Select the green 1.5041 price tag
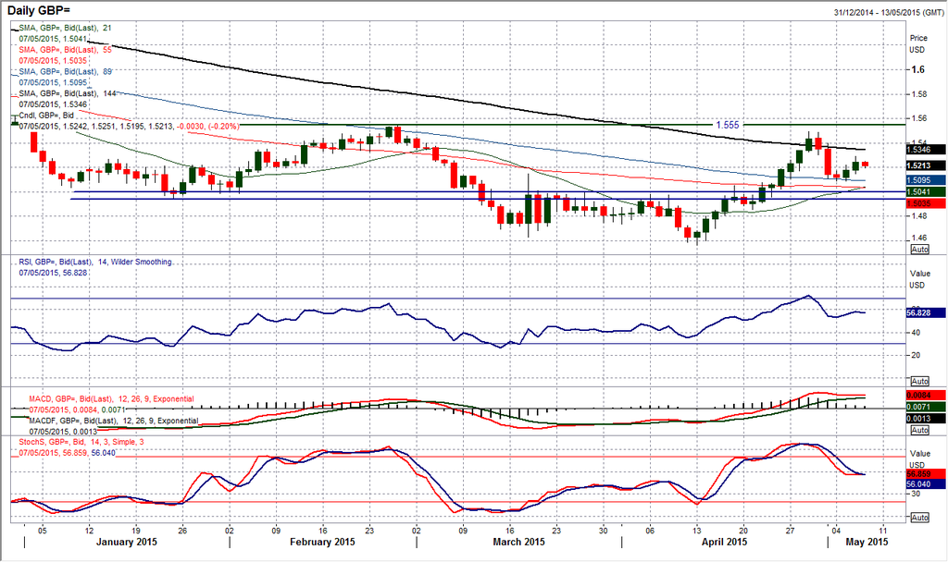 (926, 192)
